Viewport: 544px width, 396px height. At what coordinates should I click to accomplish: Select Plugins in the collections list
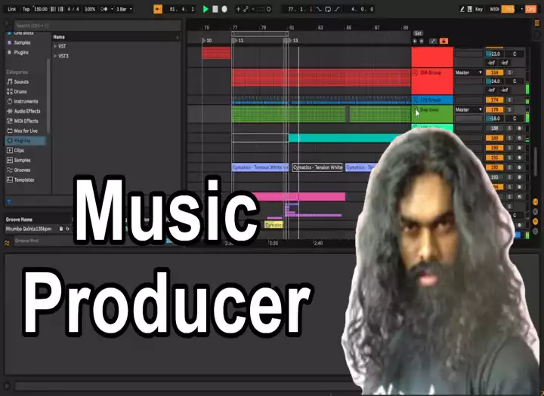click(21, 52)
